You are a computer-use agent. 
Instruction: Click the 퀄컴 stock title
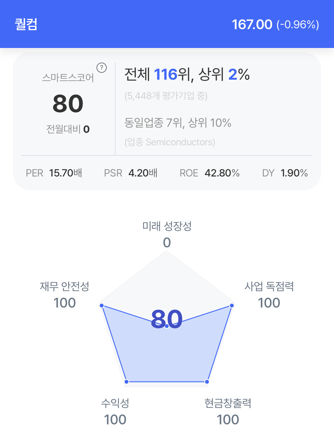click(x=26, y=24)
